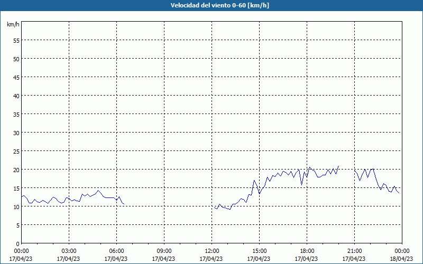Select the '50' y-axis label
423x264 pixels.
point(16,59)
